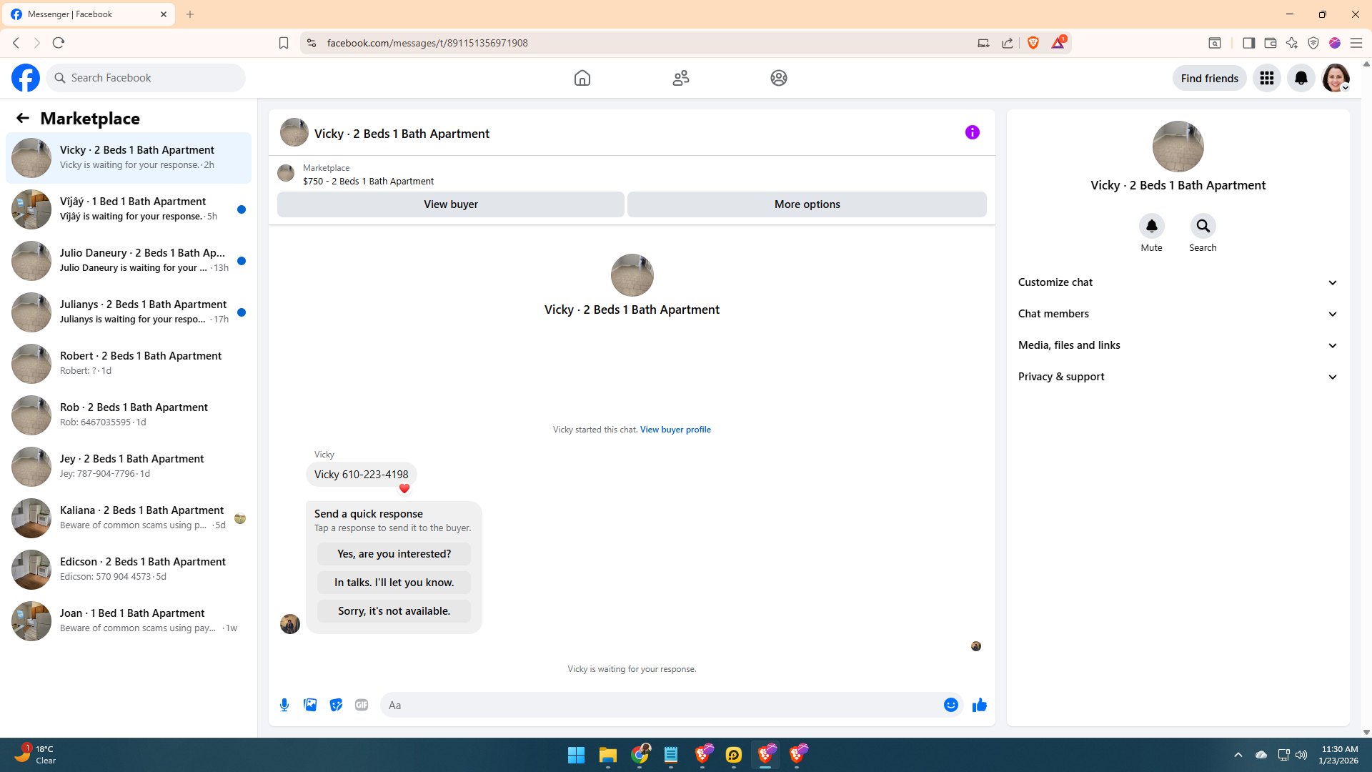This screenshot has width=1372, height=772.
Task: Send the quick reply 'Sorry, it's not available.'
Action: click(394, 611)
